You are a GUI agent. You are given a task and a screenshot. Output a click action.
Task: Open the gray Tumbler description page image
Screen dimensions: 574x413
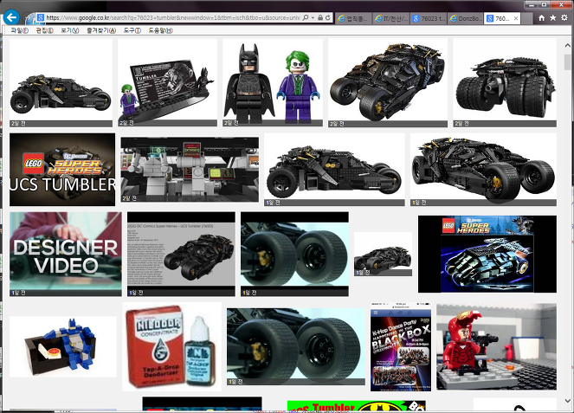181,254
